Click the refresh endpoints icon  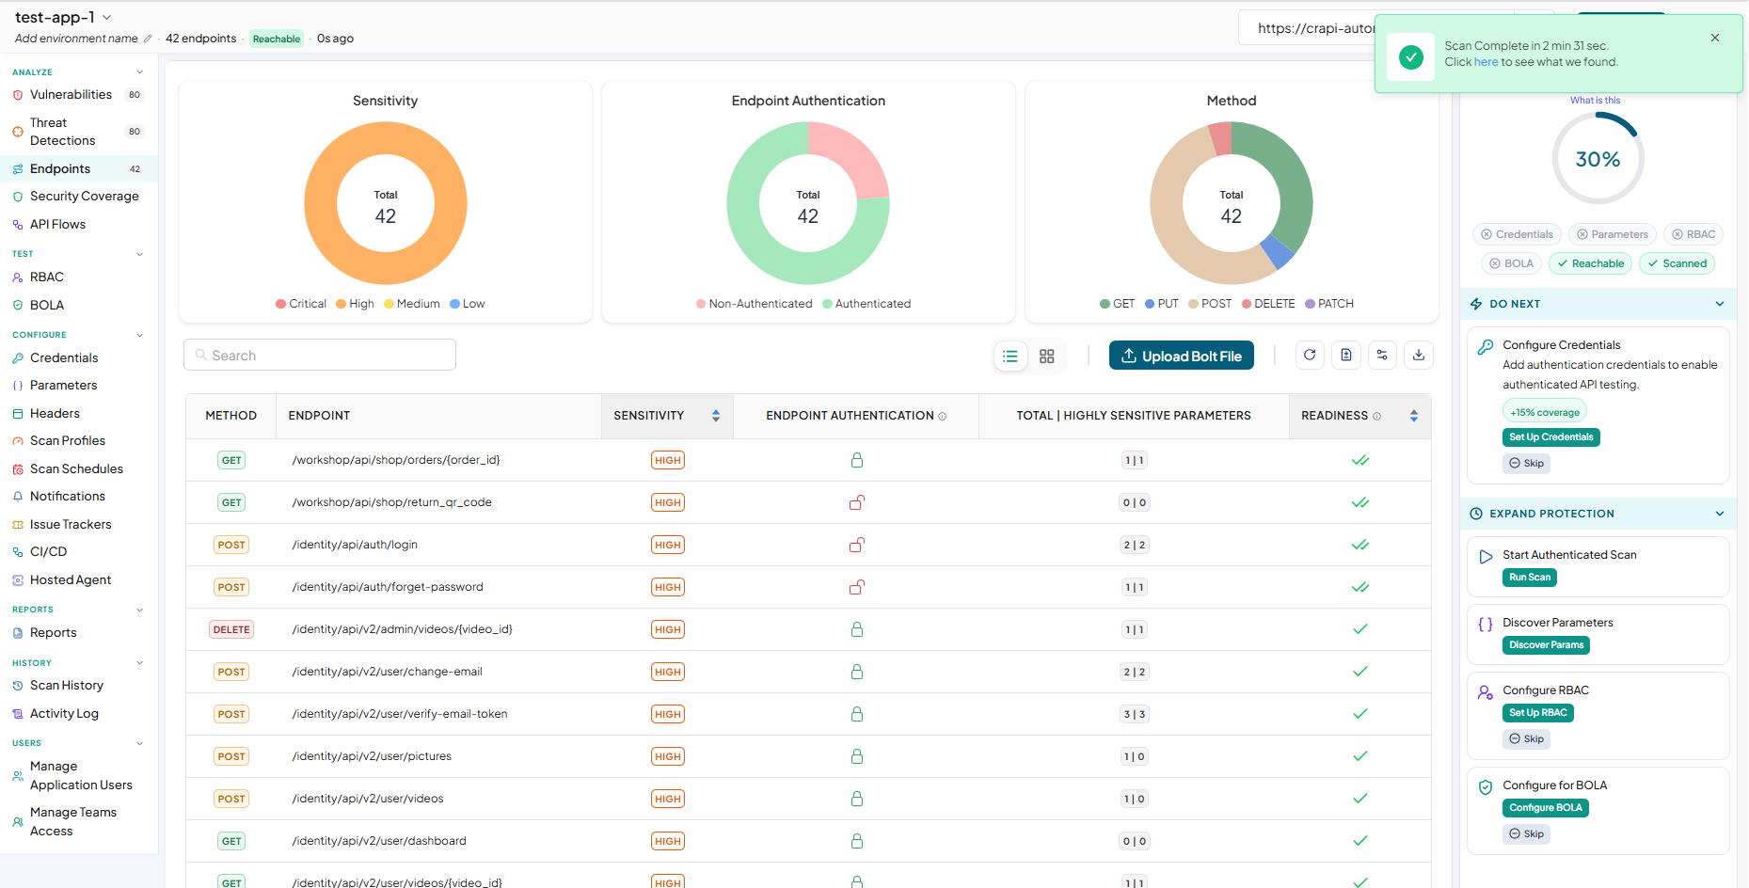tap(1310, 356)
